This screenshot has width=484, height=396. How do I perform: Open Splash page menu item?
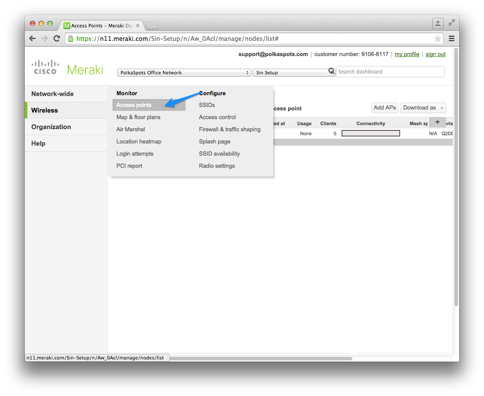(215, 141)
